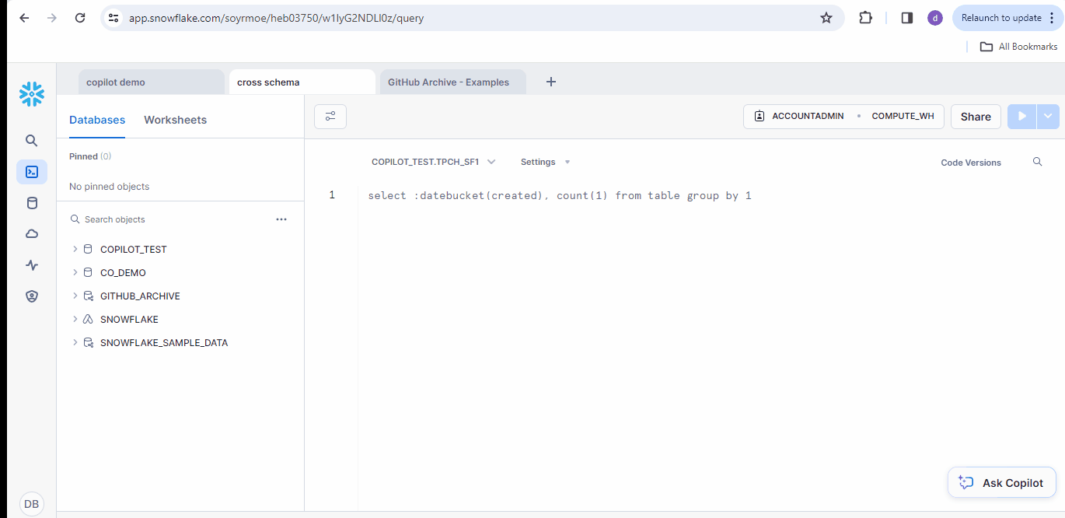Viewport: 1065px width, 518px height.
Task: Click Relaunch to update button
Action: click(x=1007, y=18)
